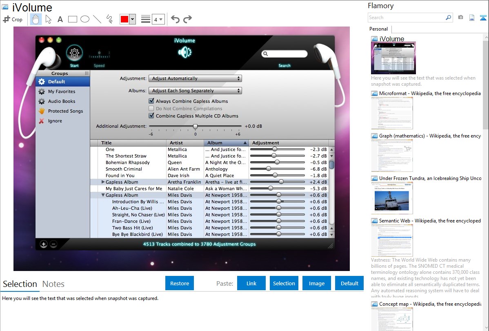Toggle Combine Gapless Multiple CD Albums checkbox

coord(151,116)
